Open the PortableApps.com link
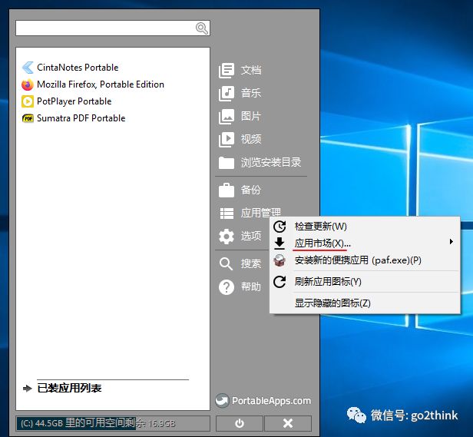Image resolution: width=473 pixels, height=437 pixels. click(x=271, y=401)
